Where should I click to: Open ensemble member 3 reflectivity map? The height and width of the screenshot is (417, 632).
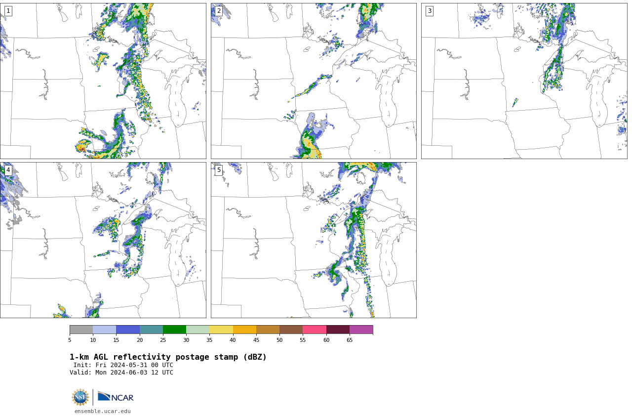tap(524, 81)
